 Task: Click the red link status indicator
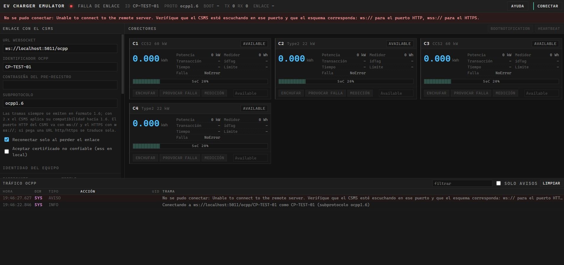[x=71, y=6]
